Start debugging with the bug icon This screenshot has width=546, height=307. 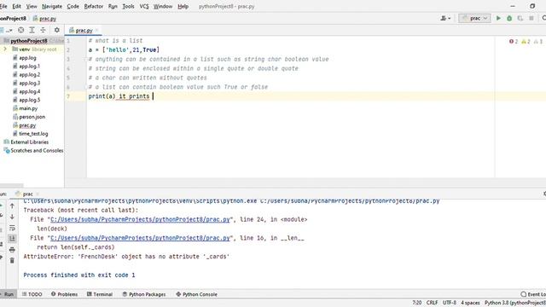509,18
